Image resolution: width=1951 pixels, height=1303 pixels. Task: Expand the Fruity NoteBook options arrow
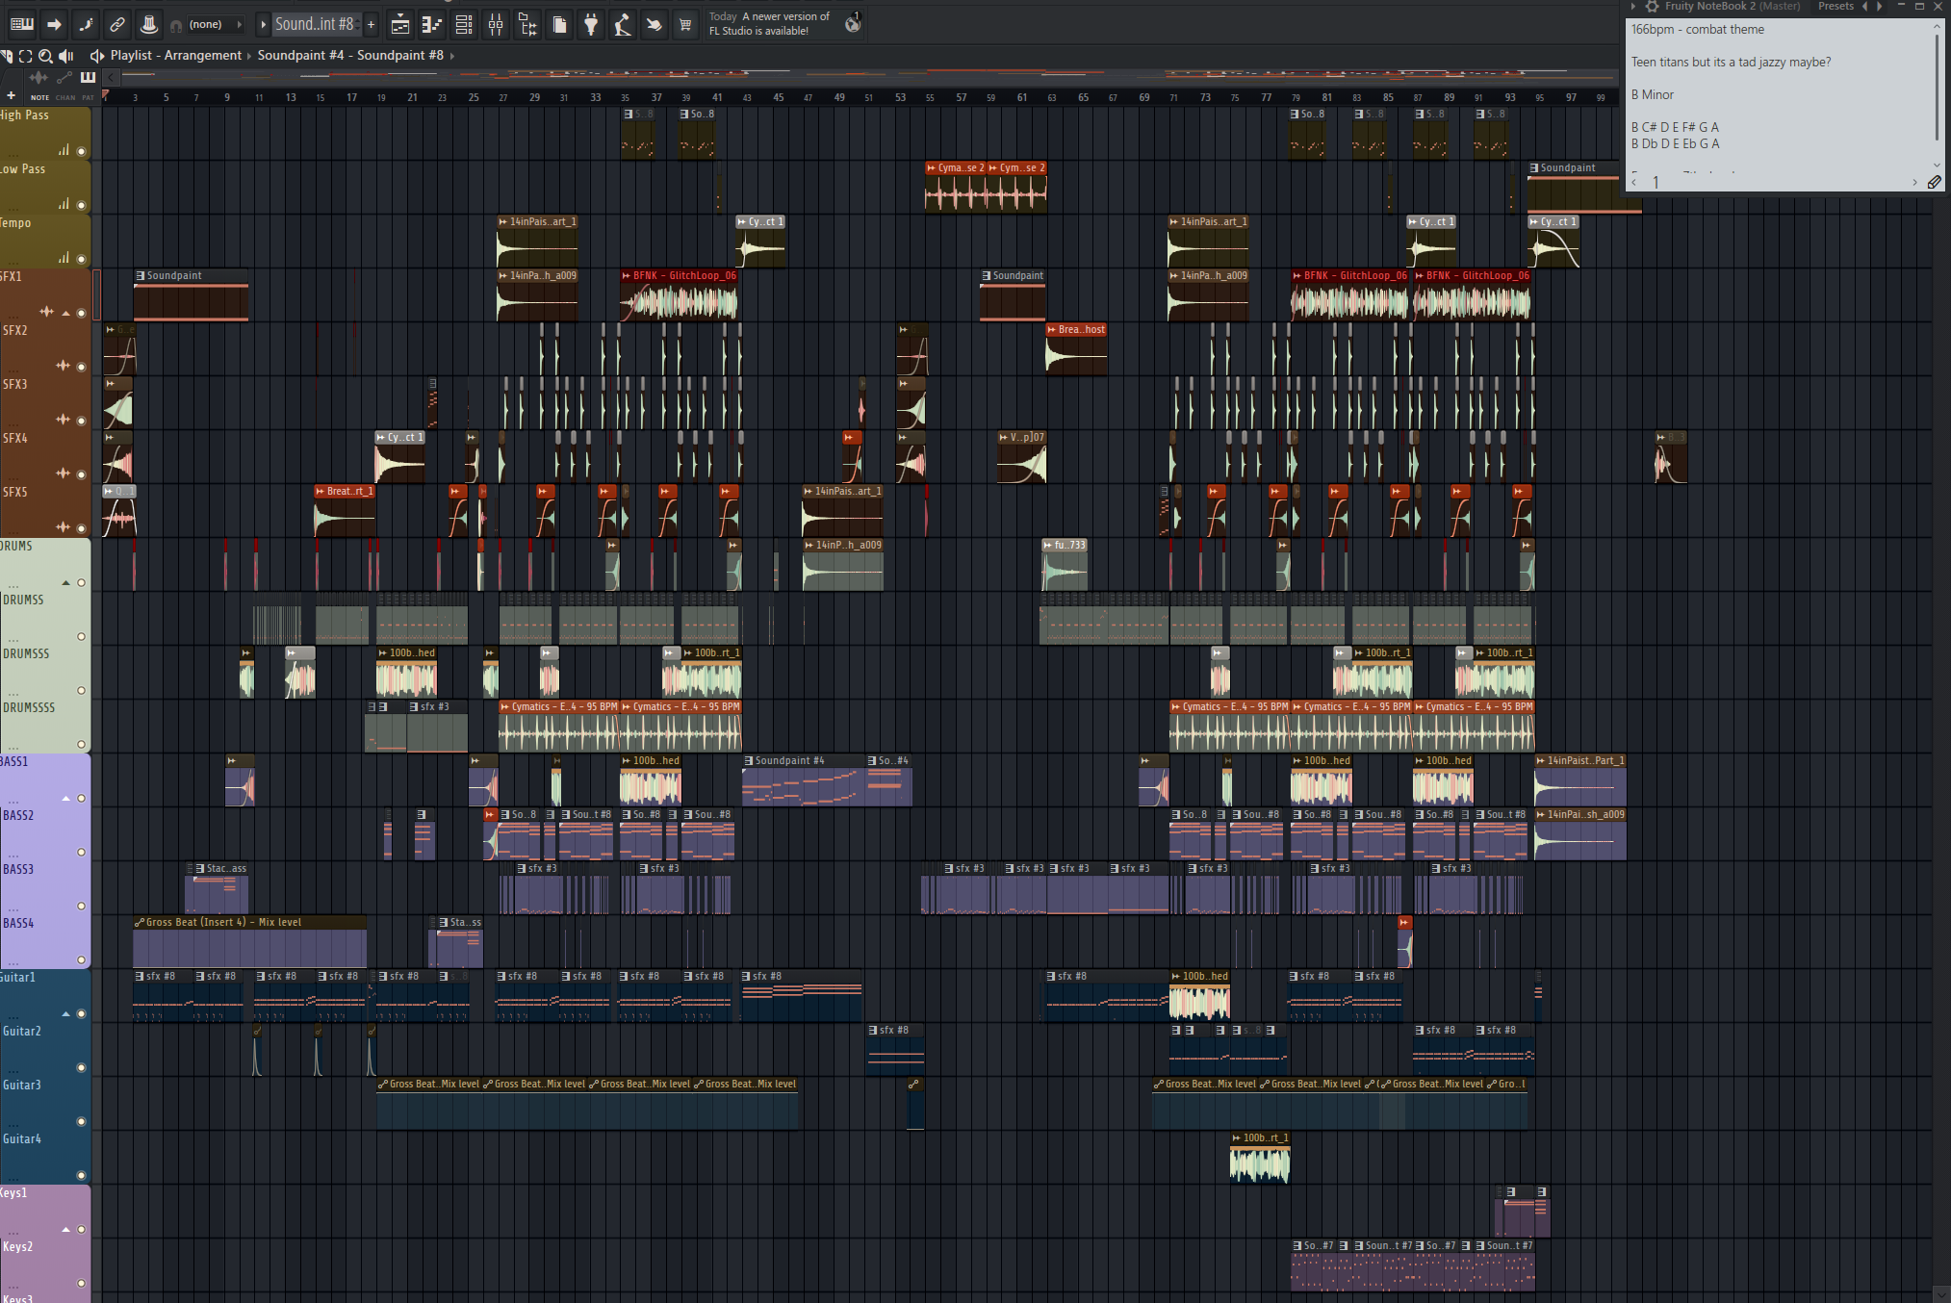1633,7
